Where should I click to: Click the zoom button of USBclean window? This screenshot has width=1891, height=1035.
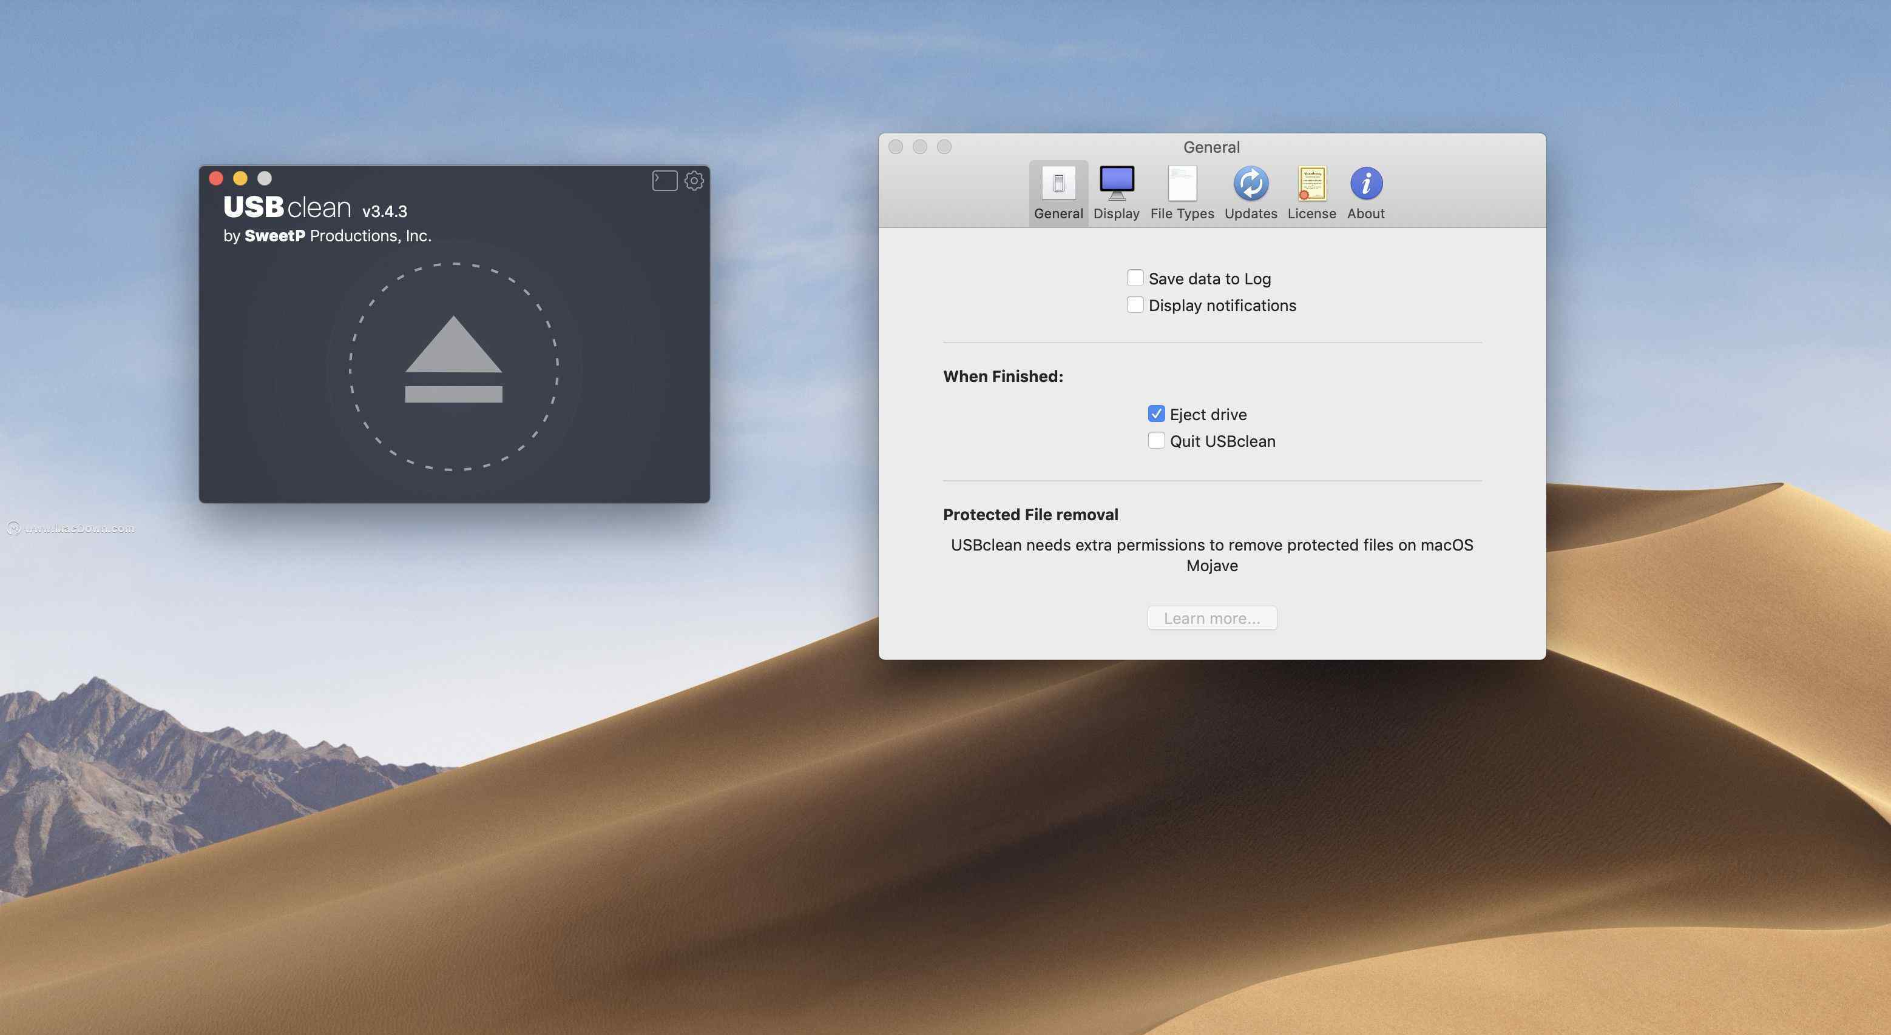coord(264,178)
